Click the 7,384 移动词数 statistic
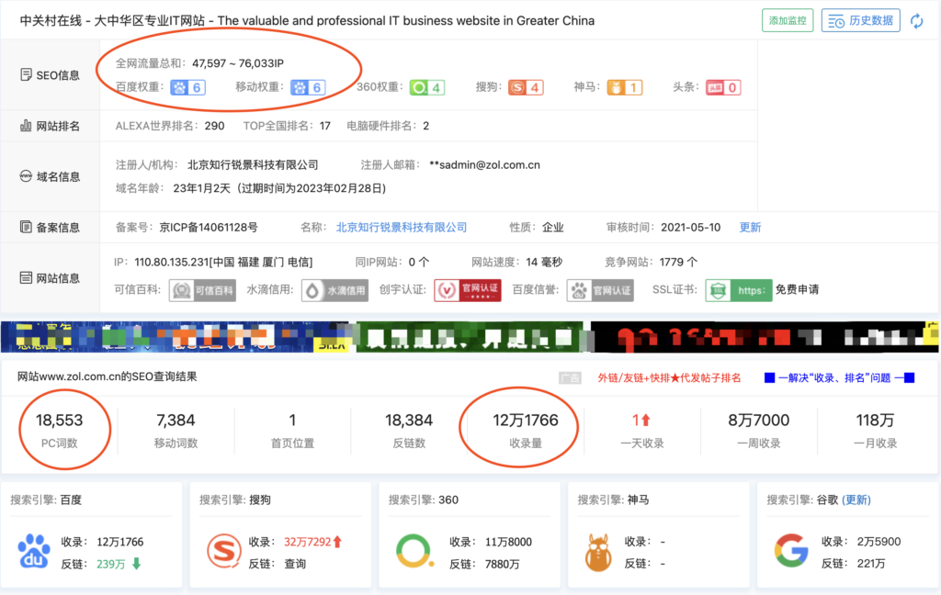 [176, 431]
